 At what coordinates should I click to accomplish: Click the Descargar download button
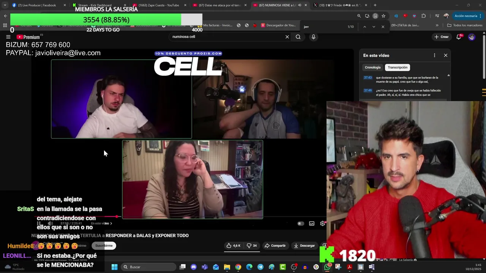coord(304,246)
